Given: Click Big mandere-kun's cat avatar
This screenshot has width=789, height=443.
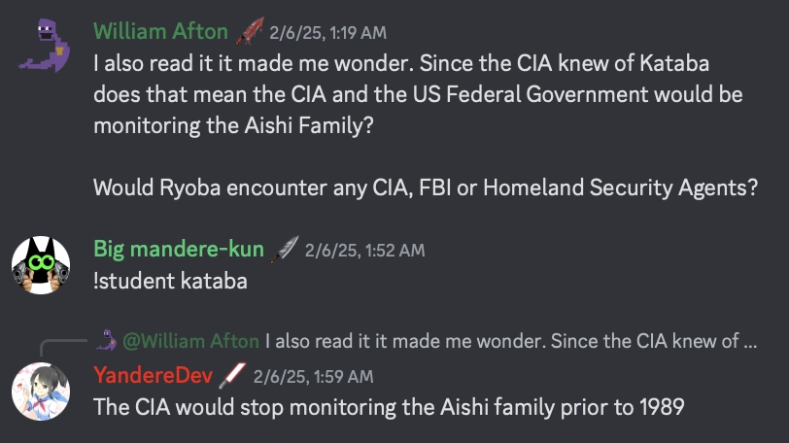Looking at the screenshot, I should (40, 263).
